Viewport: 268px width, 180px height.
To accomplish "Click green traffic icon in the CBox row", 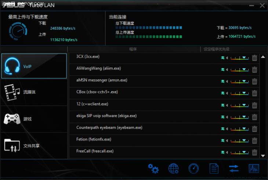I will coord(222,93).
